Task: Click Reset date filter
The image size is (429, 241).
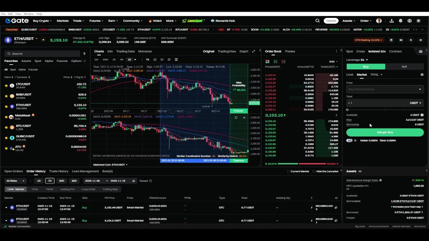Action: click(145, 181)
